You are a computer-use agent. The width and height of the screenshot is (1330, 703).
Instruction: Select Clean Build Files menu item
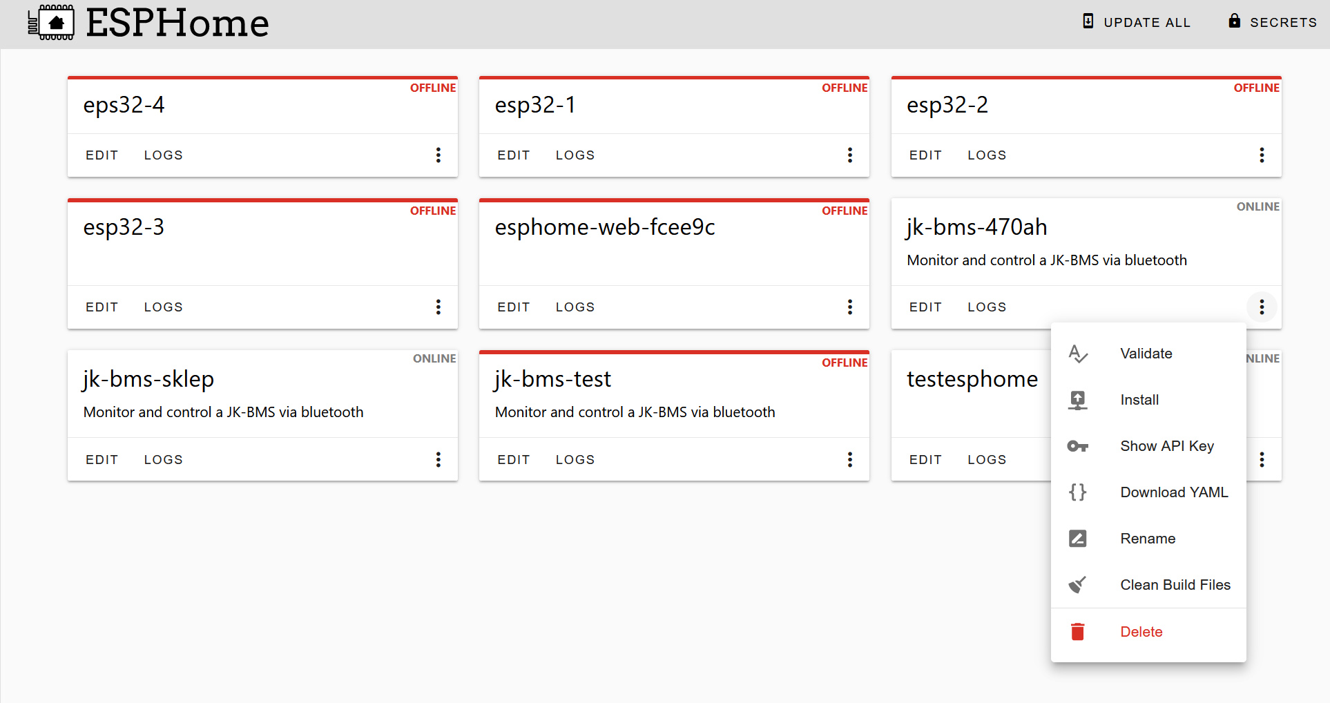pos(1175,585)
